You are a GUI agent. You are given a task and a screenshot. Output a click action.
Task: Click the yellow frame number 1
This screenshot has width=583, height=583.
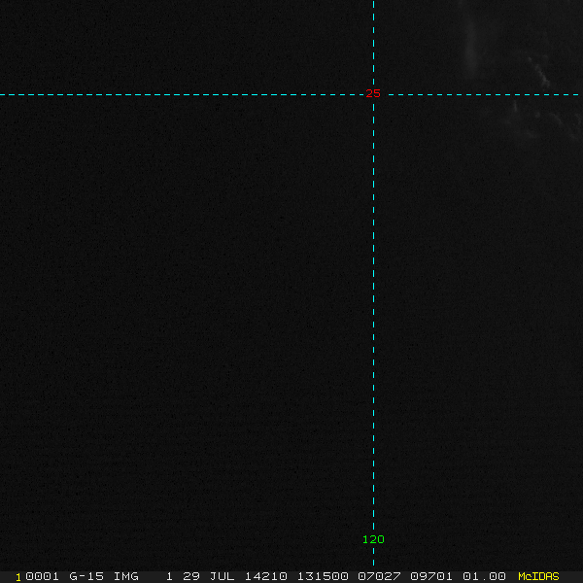(18, 577)
